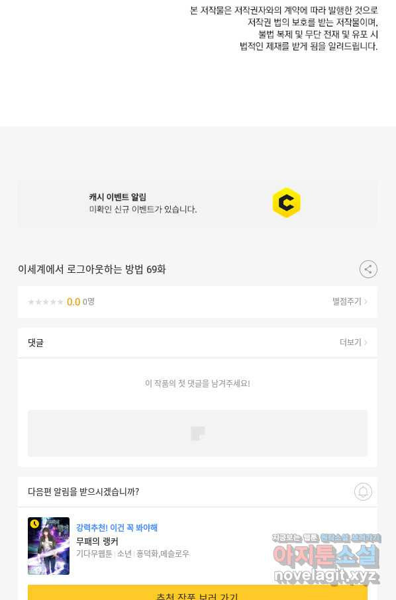Open the yellow hexagon cash icon
The image size is (396, 600).
pyautogui.click(x=287, y=203)
